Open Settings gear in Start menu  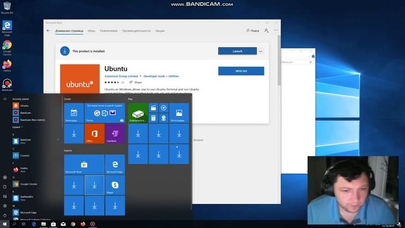pos(4,206)
